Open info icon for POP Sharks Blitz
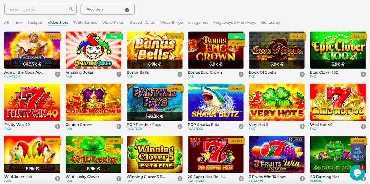 click(241, 126)
